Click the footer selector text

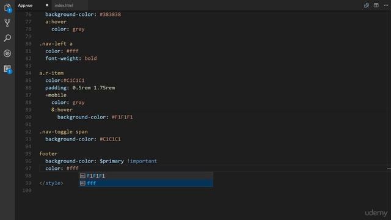click(x=48, y=153)
